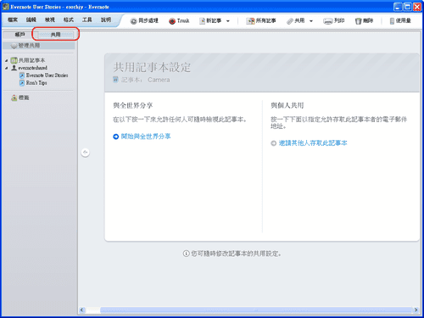Viewport: 424px width, 318px height.
Task: Maximize the Evernote window
Action: coord(407,7)
